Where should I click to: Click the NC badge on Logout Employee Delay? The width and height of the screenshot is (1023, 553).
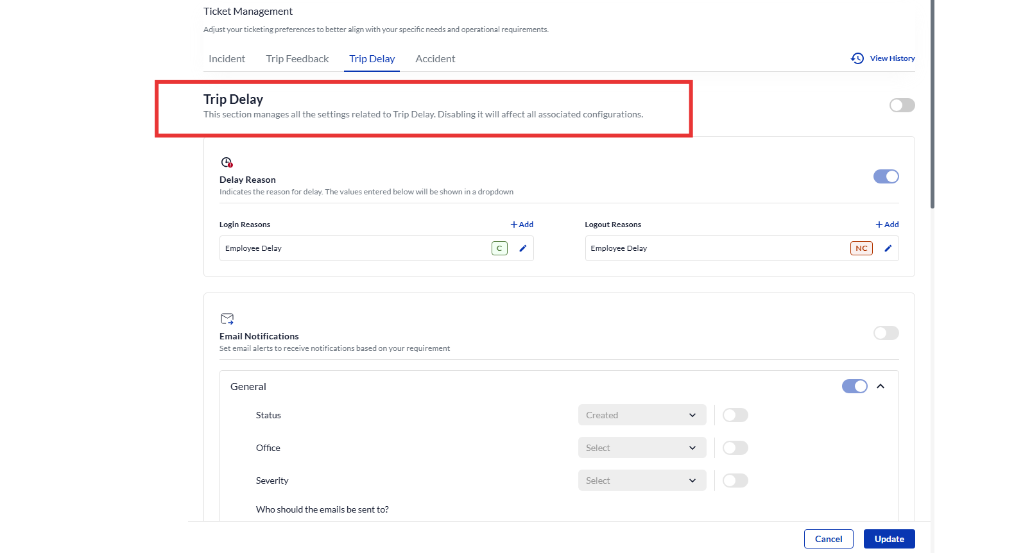tap(861, 248)
